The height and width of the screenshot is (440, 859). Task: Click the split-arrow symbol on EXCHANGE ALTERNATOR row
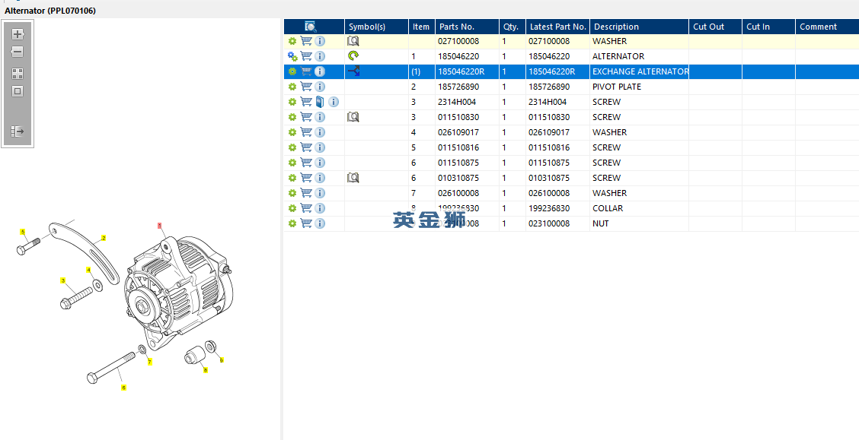click(353, 71)
